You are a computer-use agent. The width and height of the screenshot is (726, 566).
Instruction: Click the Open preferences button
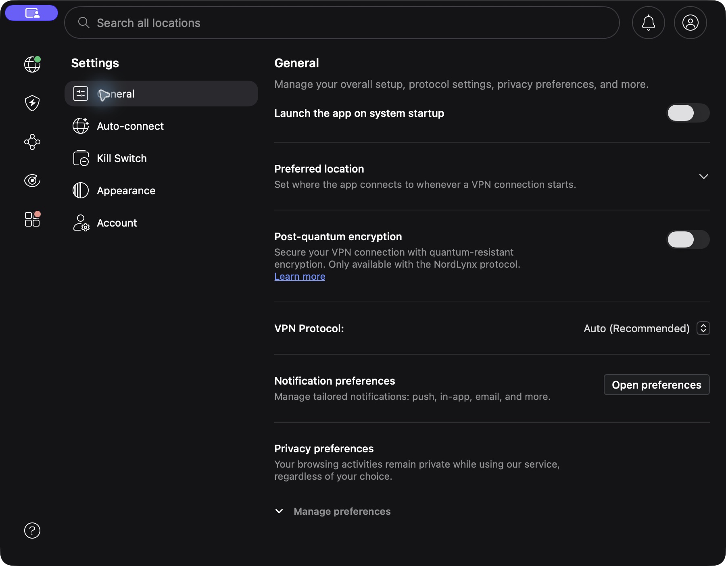click(x=657, y=385)
